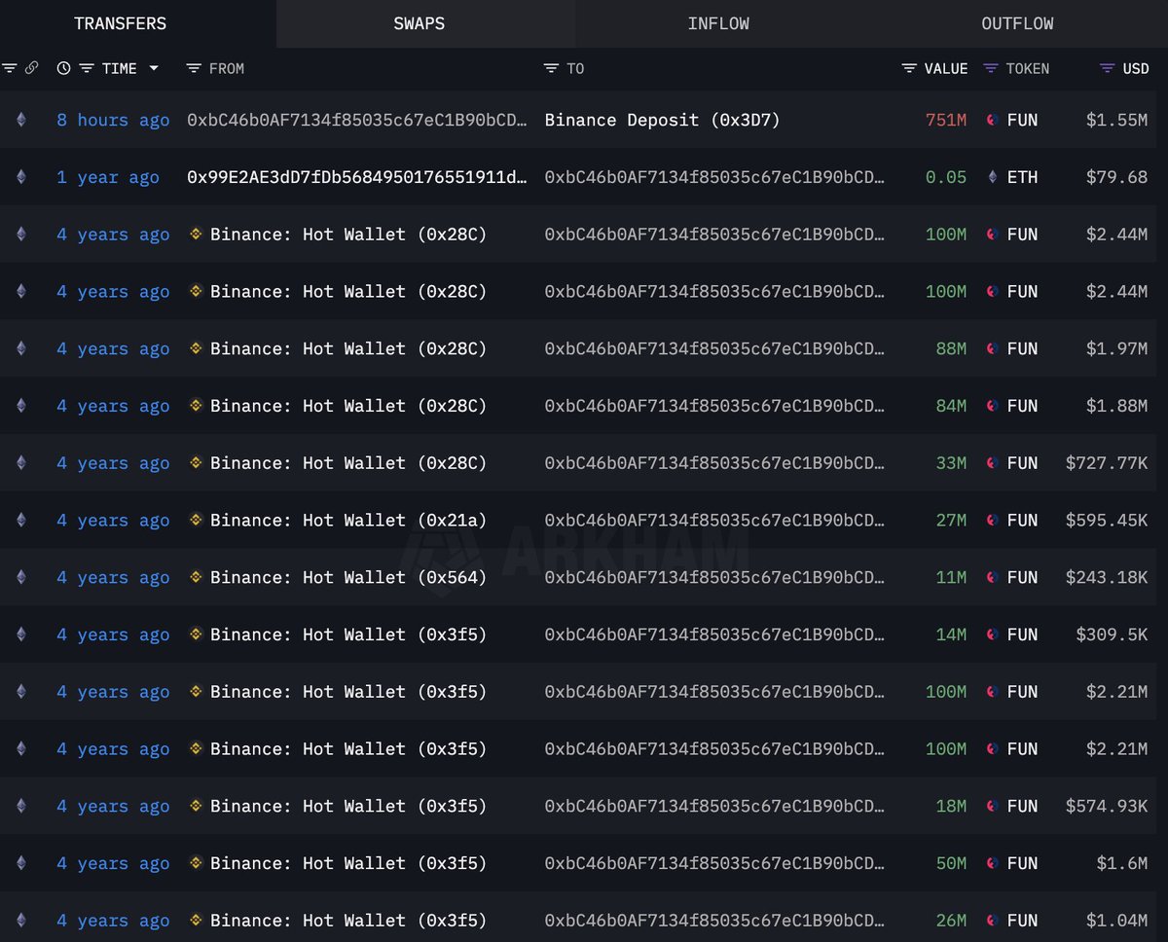Click the Ethereum chain icon in the 0.05 ETH row
Screen dimensions: 1168x942
click(x=21, y=177)
